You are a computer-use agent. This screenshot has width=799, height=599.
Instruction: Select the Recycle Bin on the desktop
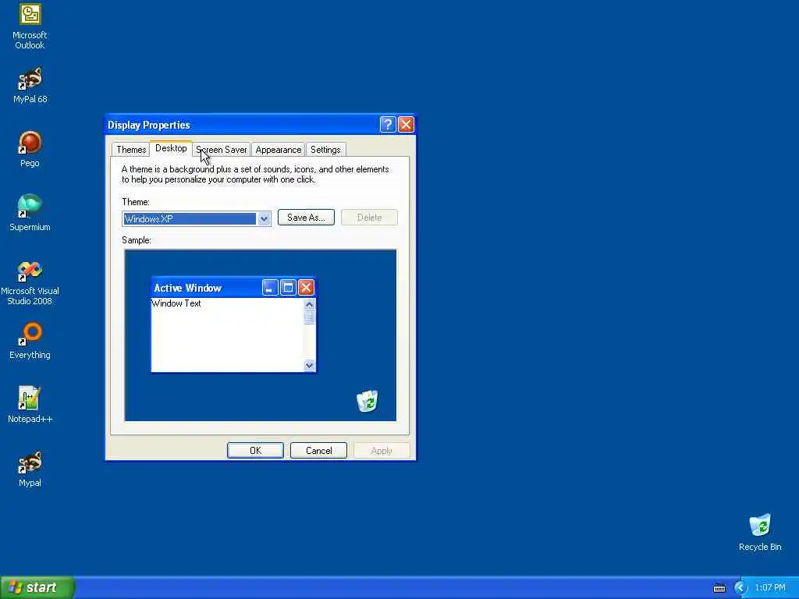point(760,533)
